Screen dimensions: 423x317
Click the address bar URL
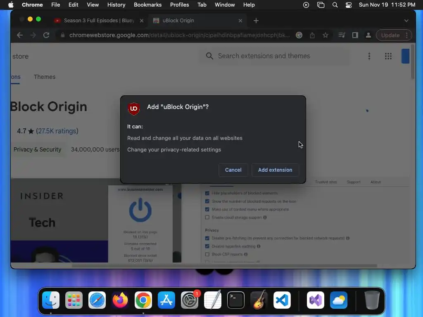coord(179,35)
